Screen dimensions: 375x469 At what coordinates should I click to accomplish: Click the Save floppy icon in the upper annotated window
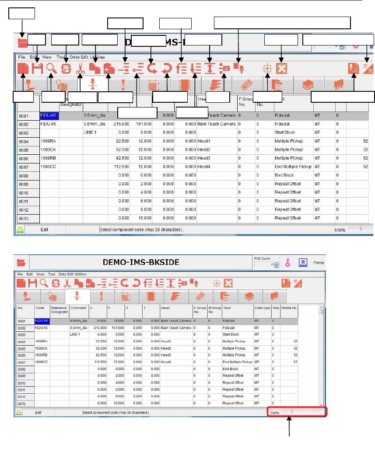[x=37, y=69]
